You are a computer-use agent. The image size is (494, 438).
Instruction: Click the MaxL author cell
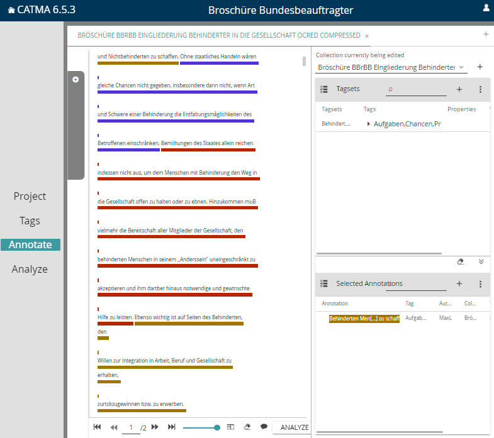click(x=445, y=318)
